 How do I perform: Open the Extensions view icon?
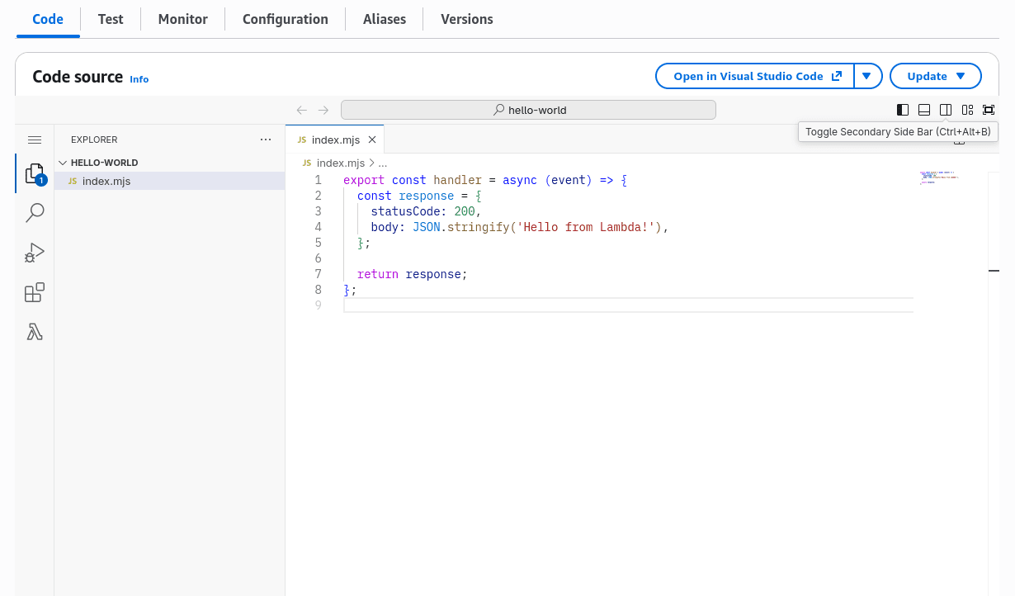tap(35, 292)
